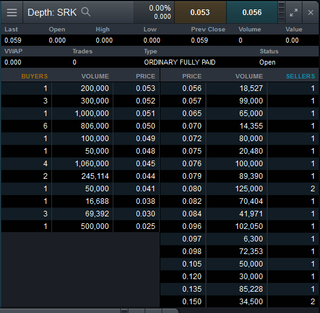320x313 pixels.
Task: Sort by the BUYERS column header
Action: 34,77
